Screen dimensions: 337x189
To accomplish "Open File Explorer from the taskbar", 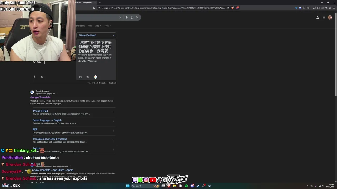I will [175, 186].
